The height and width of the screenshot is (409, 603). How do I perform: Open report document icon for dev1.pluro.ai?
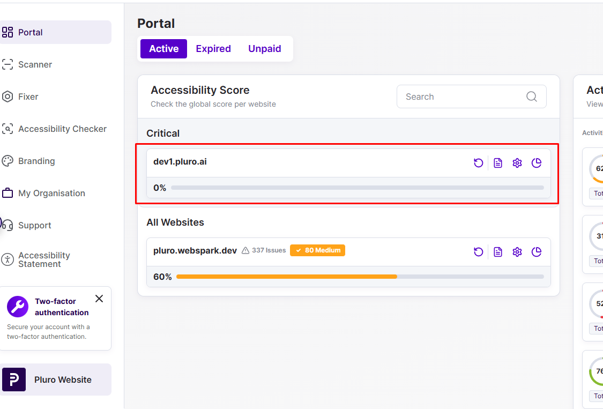pyautogui.click(x=498, y=163)
